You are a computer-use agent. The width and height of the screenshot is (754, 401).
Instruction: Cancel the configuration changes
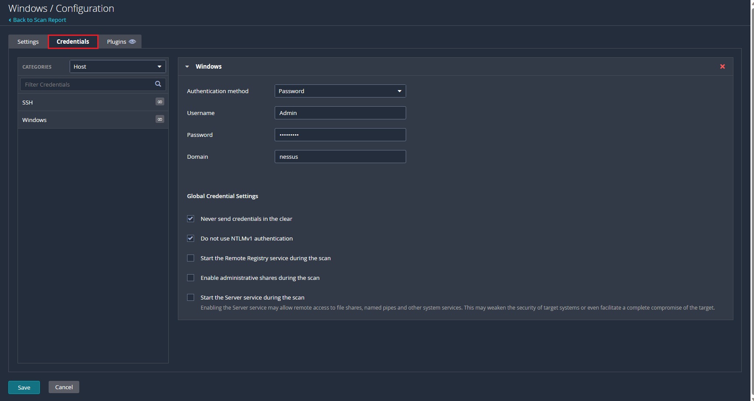tap(64, 387)
